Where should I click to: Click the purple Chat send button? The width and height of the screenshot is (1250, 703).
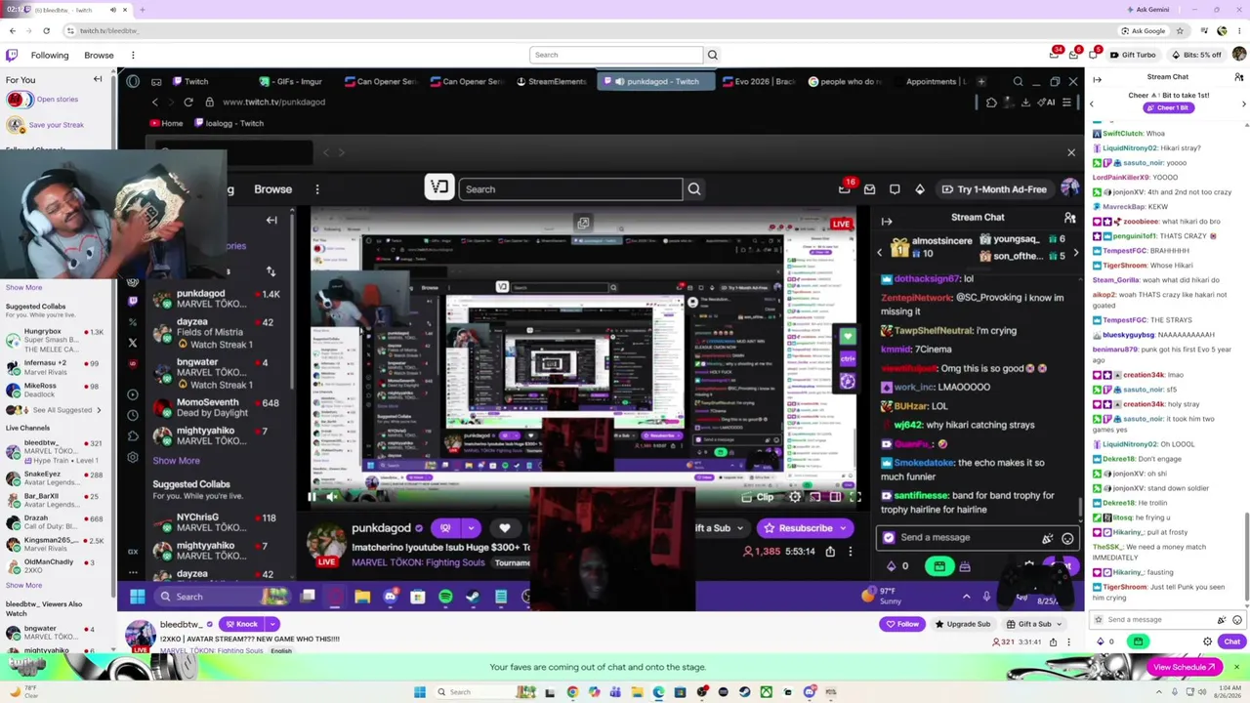tap(1231, 641)
